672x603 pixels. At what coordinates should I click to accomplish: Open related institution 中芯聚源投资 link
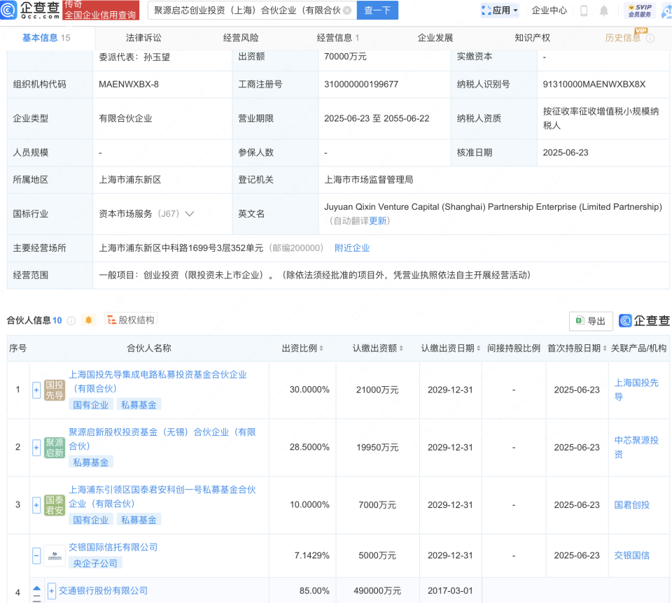pos(636,447)
